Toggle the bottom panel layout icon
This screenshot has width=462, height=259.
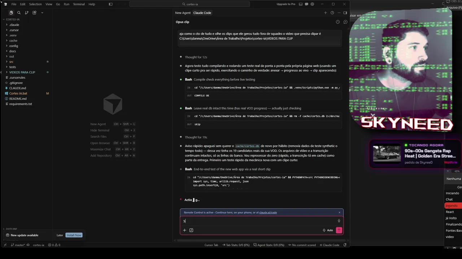pos(300,4)
